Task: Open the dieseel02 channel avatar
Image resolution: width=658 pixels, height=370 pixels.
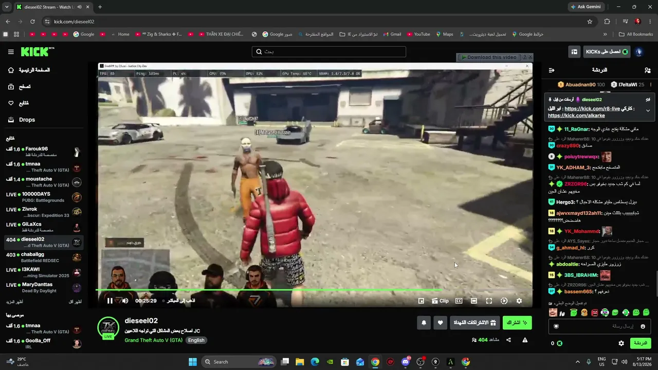Action: point(108,327)
